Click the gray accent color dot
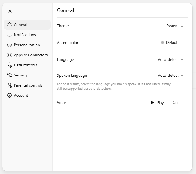Viewport: 196px width, 174px height. click(x=162, y=43)
